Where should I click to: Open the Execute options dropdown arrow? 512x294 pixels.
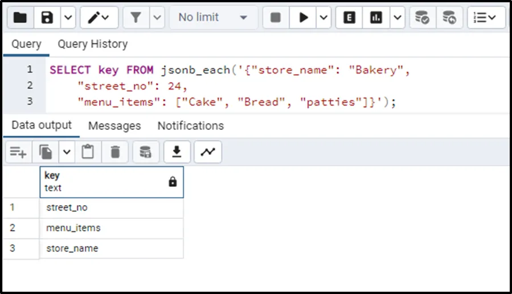[323, 18]
